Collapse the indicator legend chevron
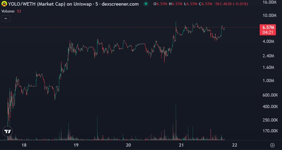The image size is (282, 150). (6, 19)
